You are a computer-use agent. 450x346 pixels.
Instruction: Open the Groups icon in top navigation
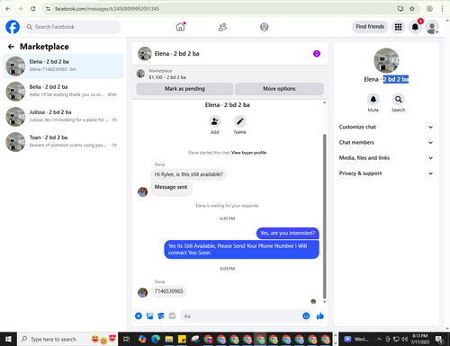point(265,27)
